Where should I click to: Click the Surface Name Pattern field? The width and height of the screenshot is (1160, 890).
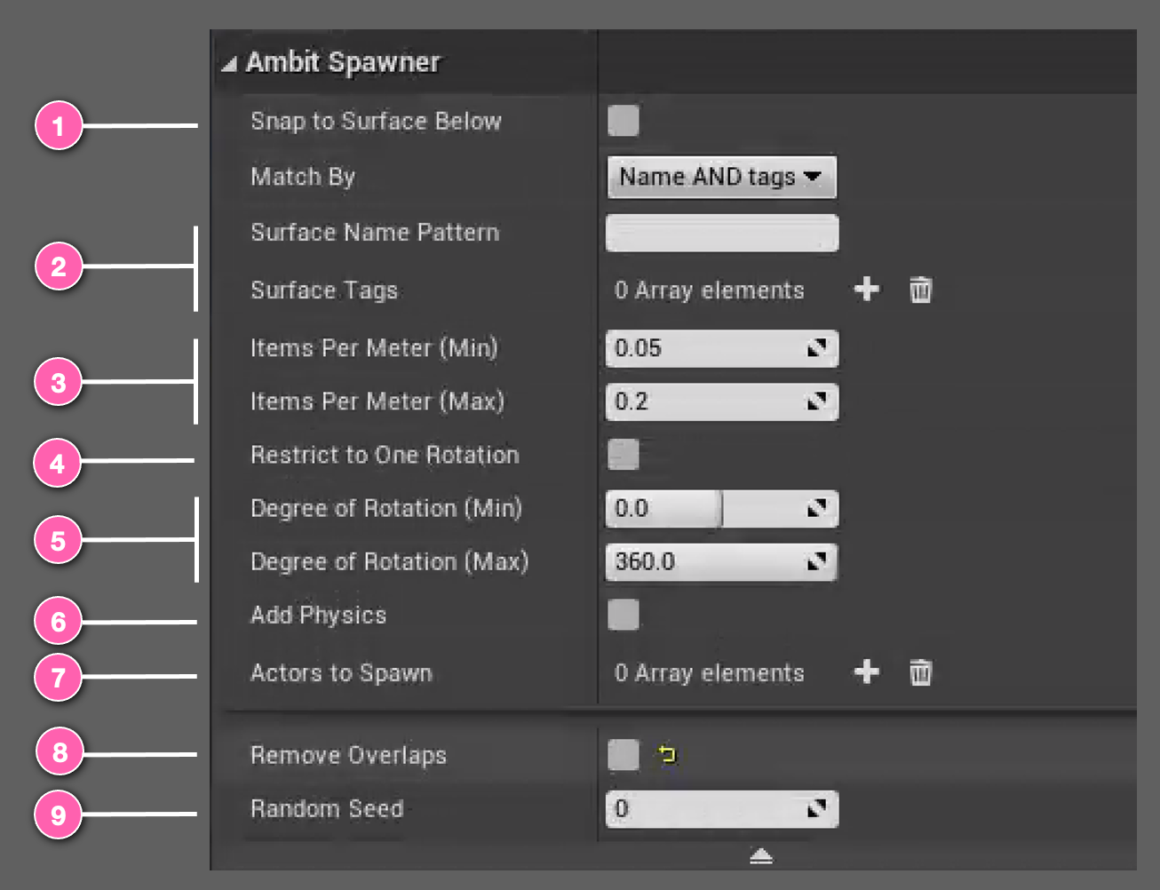(721, 233)
